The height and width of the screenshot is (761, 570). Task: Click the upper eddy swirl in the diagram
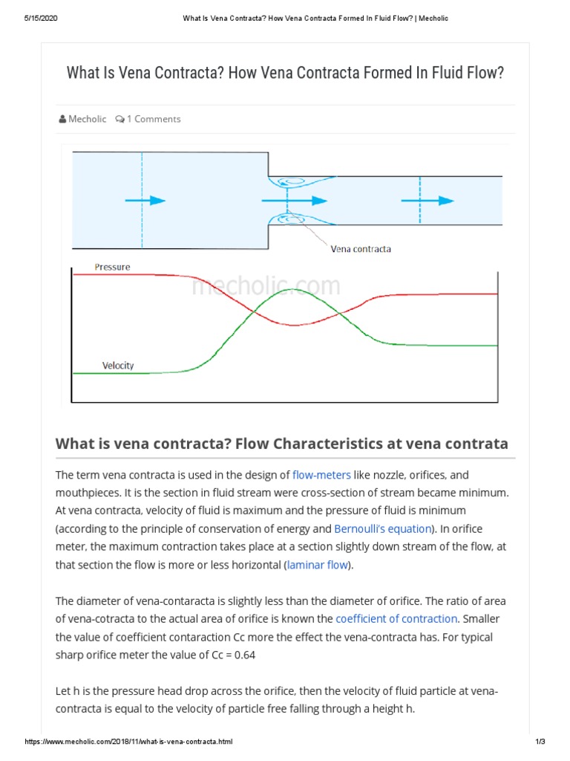(291, 181)
